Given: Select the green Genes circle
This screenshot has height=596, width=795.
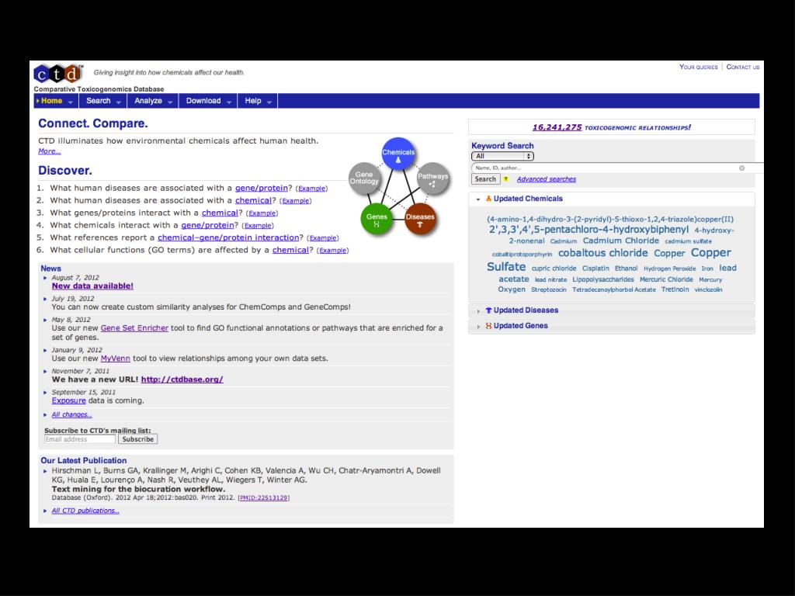Looking at the screenshot, I should [377, 218].
